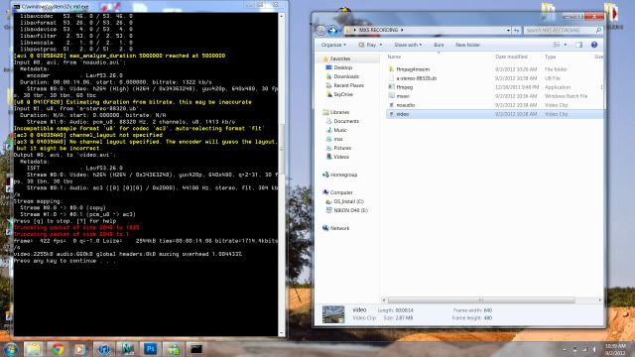Viewport: 635px width, 357px height.
Task: Click the noaudio video clip icon
Action: 391,105
